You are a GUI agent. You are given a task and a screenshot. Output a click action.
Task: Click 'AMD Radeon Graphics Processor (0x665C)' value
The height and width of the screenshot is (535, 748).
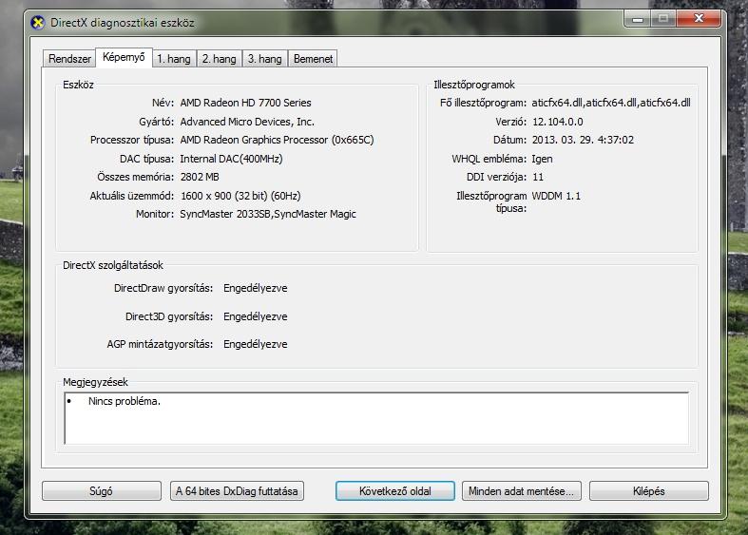[x=277, y=140]
